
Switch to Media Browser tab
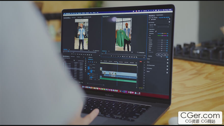[73, 57]
